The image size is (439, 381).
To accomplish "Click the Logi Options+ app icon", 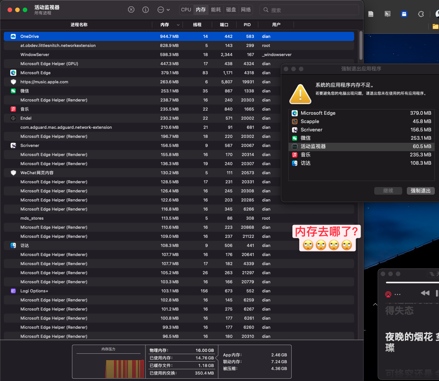I will [13, 291].
